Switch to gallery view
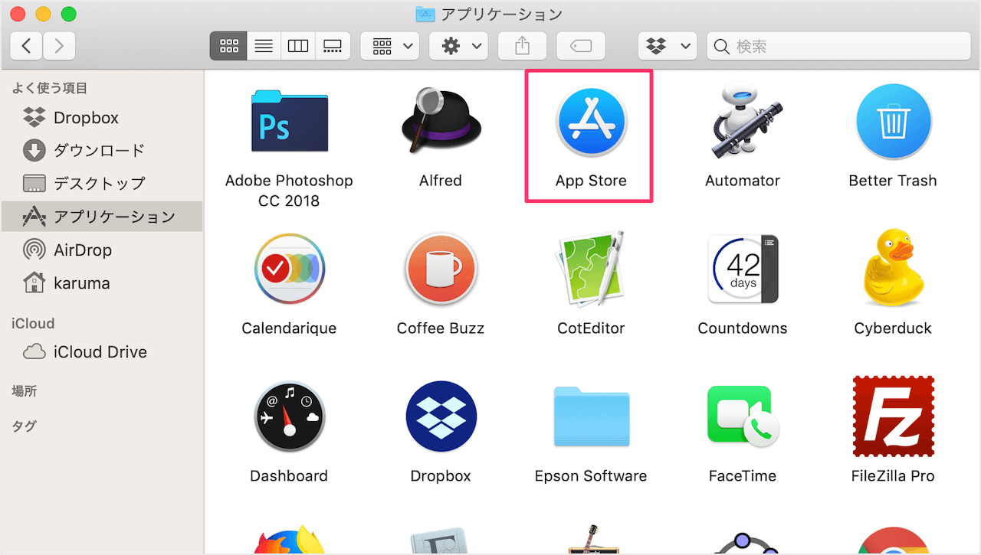Viewport: 981px width, 555px height. (333, 46)
